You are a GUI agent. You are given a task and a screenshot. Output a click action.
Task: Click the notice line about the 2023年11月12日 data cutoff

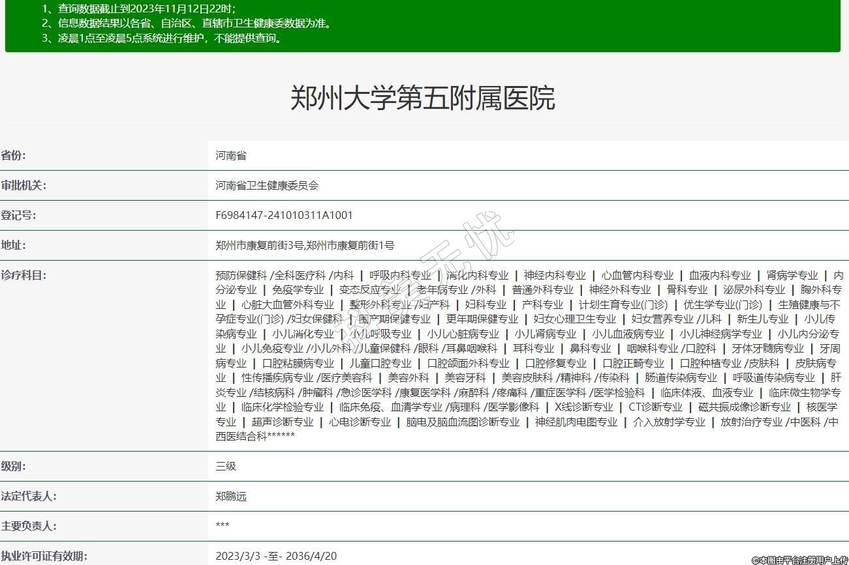tap(138, 9)
